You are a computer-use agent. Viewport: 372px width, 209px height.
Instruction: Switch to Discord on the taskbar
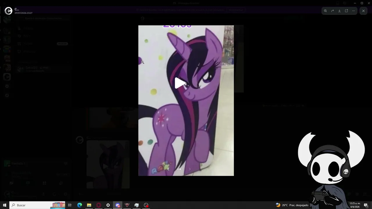pyautogui.click(x=118, y=205)
